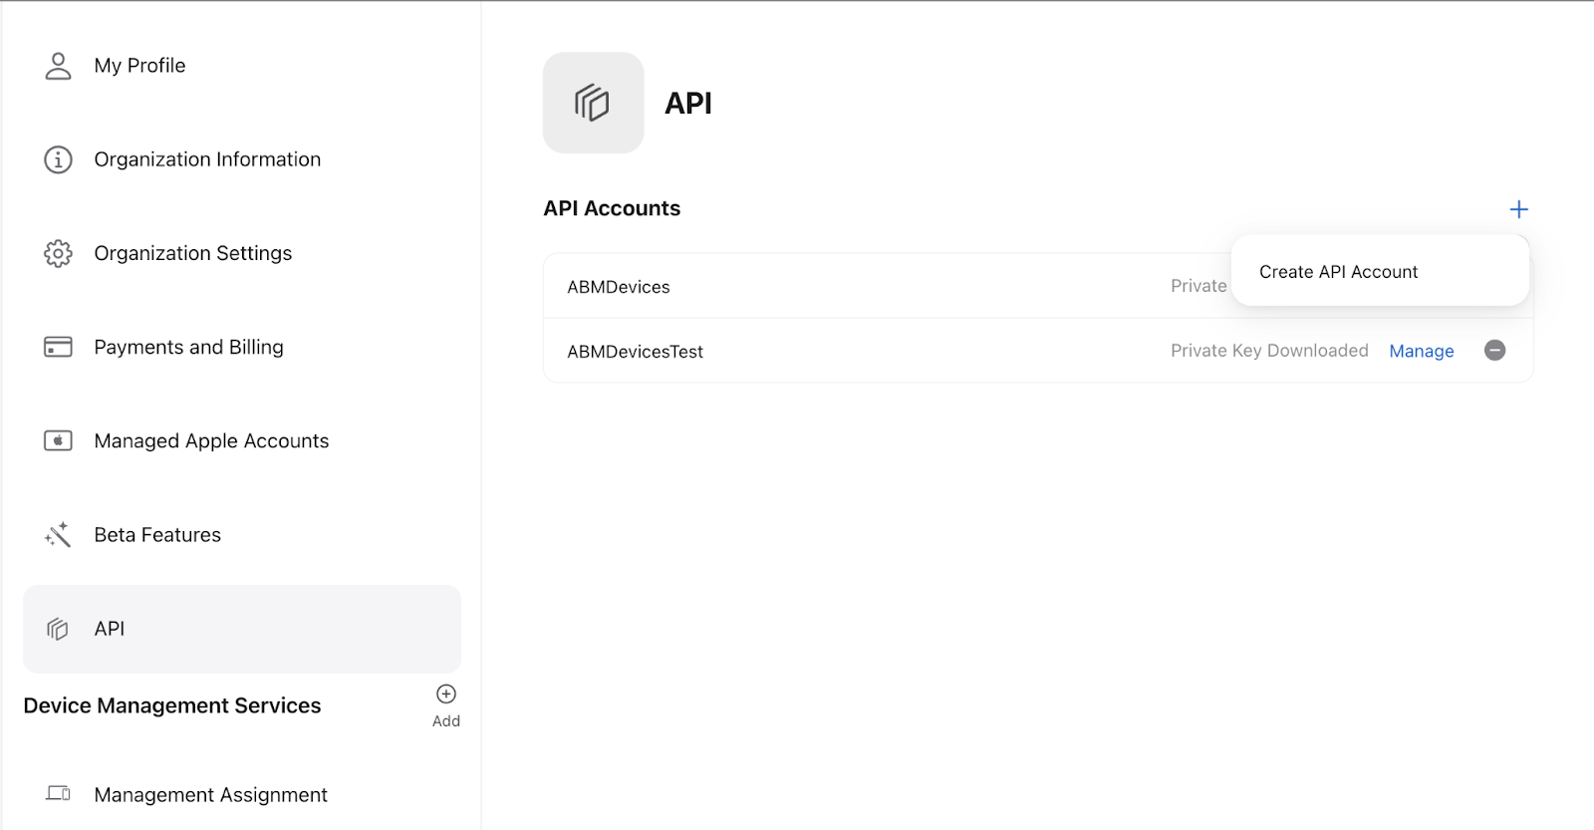Click the partially hidden Private status on ABMDevices row
Viewport: 1594px width, 830px height.
coord(1199,286)
